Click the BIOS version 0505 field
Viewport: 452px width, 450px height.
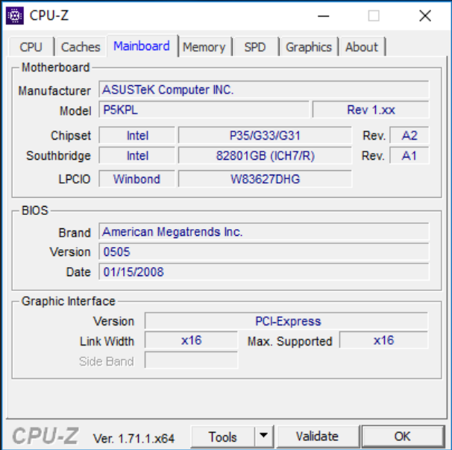pos(264,251)
